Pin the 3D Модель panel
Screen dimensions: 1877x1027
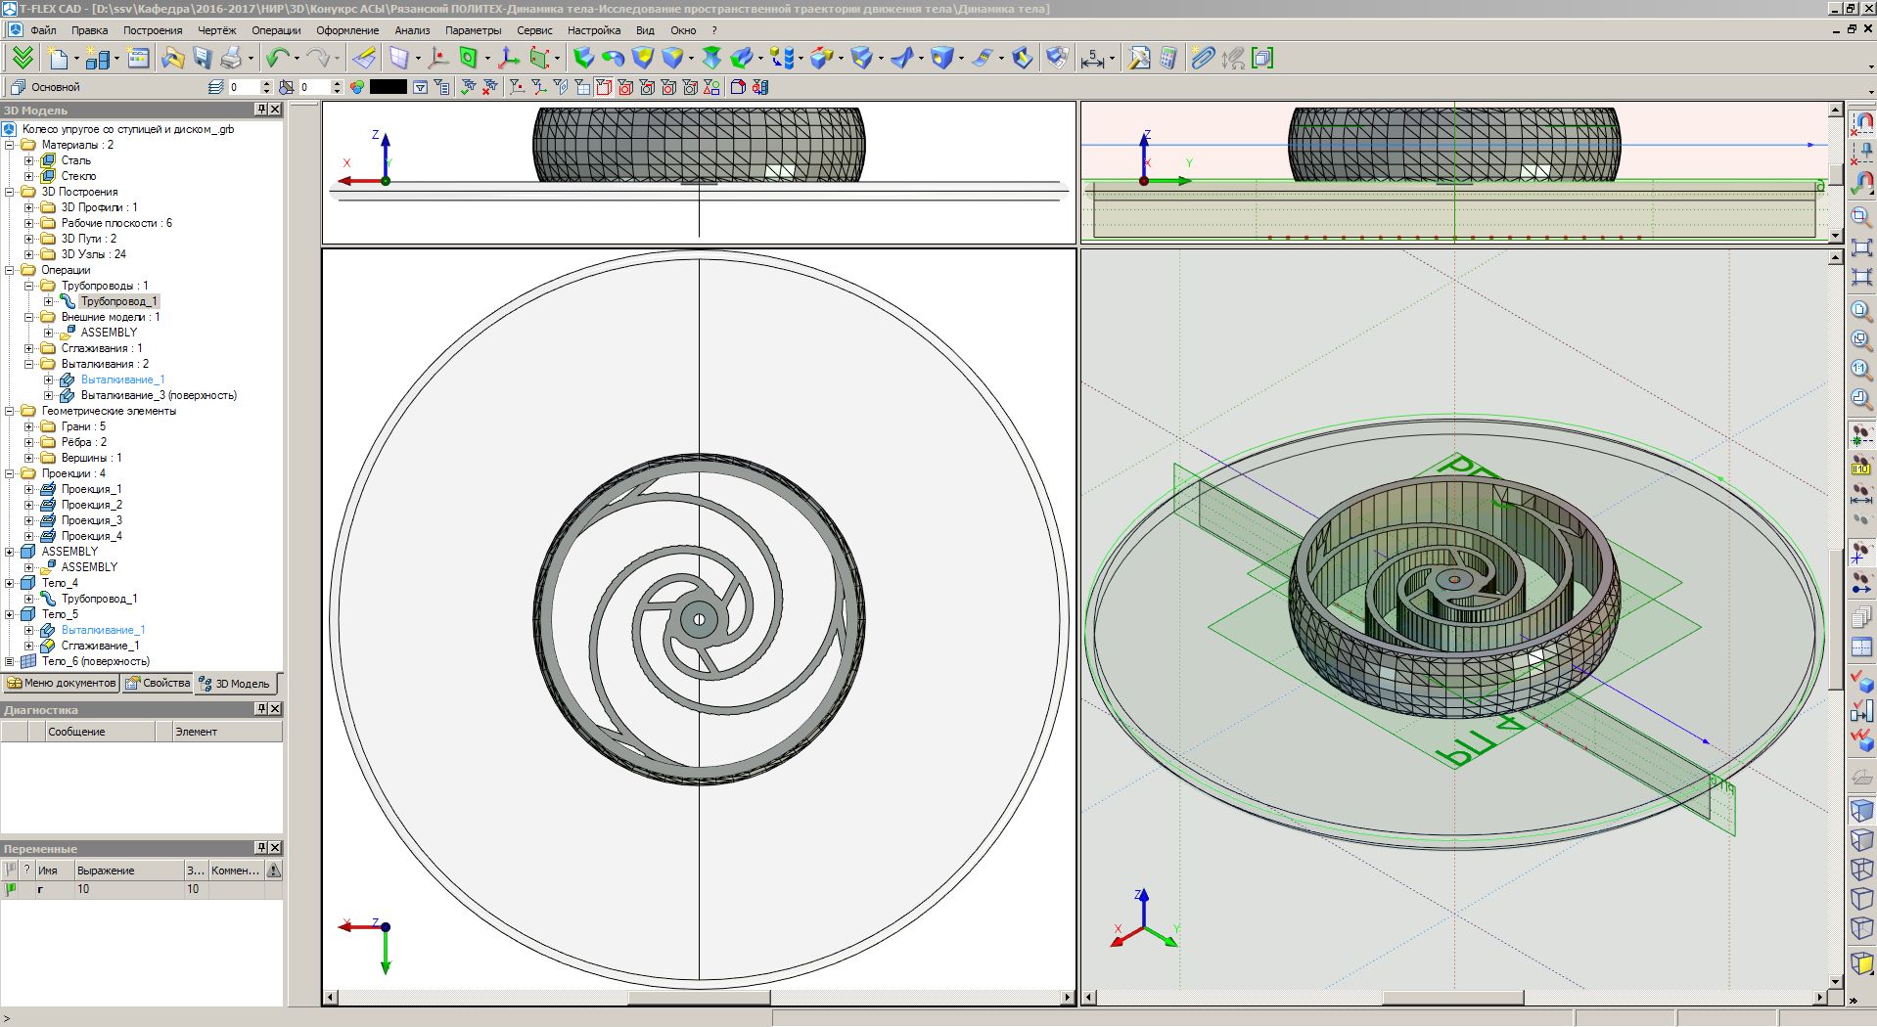pyautogui.click(x=261, y=110)
